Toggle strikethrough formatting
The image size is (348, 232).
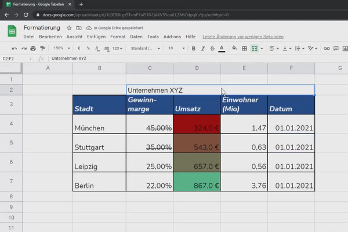click(x=212, y=48)
